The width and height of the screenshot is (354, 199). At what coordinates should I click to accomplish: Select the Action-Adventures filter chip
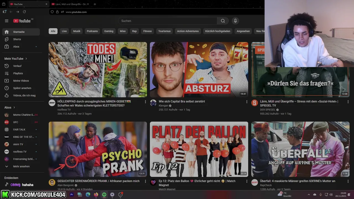188,31
